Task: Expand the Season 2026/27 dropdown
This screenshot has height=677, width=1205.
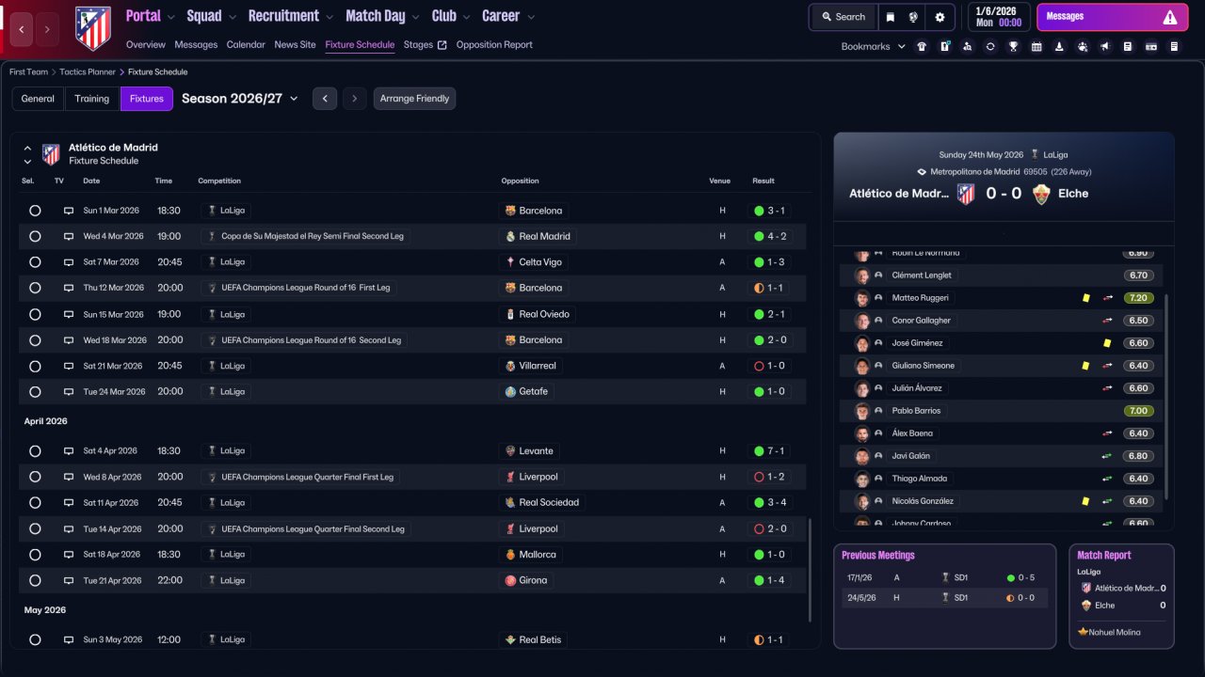Action: (240, 99)
